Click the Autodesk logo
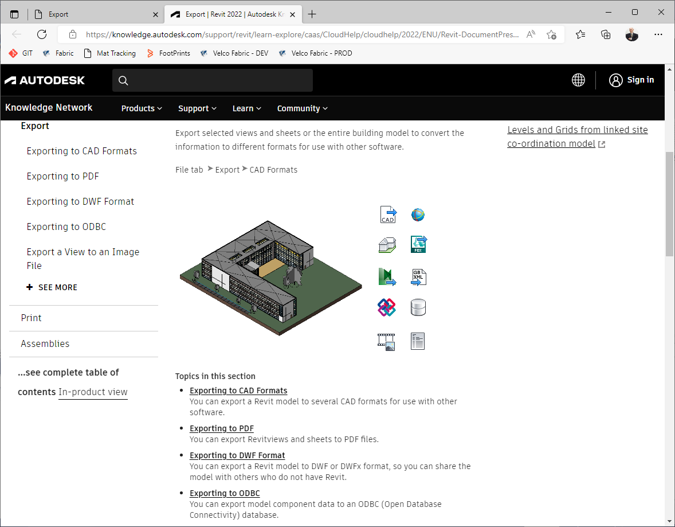This screenshot has height=527, width=675. click(45, 80)
